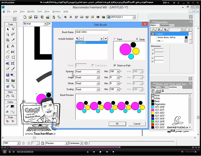Select the Eraser tool

[x=8, y=69]
